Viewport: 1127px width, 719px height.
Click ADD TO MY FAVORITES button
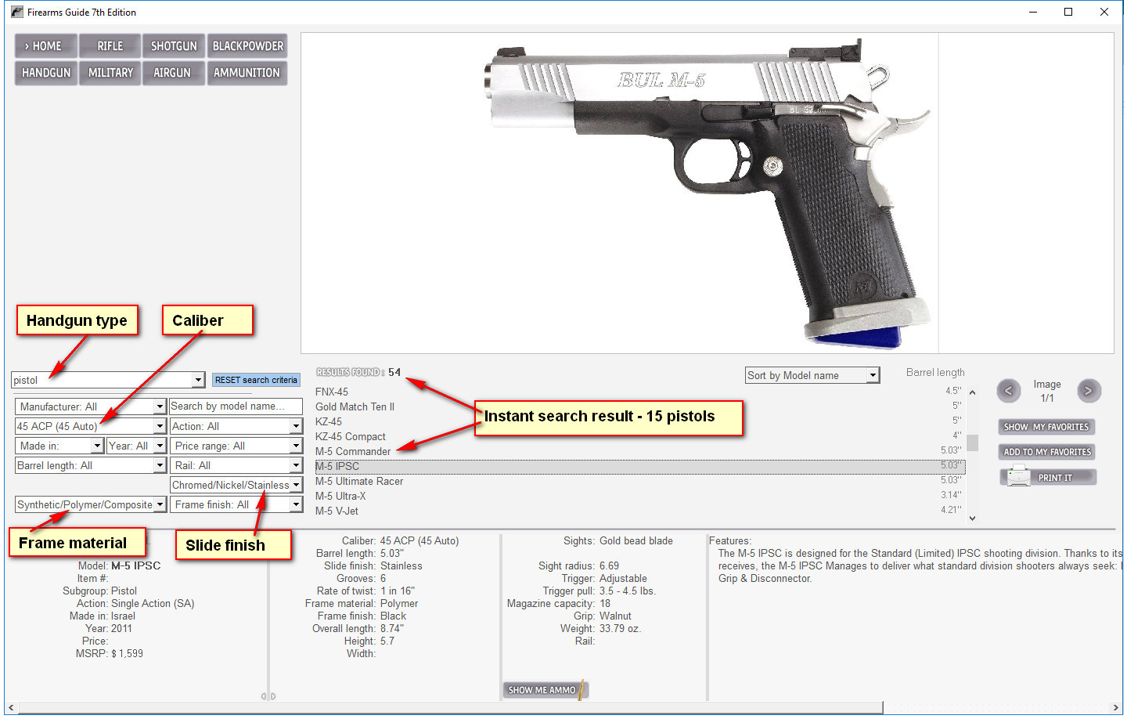(1047, 452)
